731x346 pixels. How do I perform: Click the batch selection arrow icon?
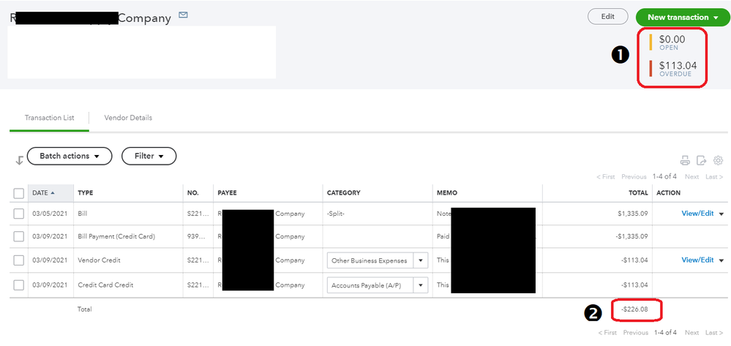[19, 160]
